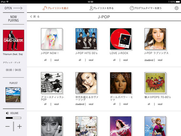181x136 pixels.
Task: Go back with the 戻る button
Action: (35, 17)
